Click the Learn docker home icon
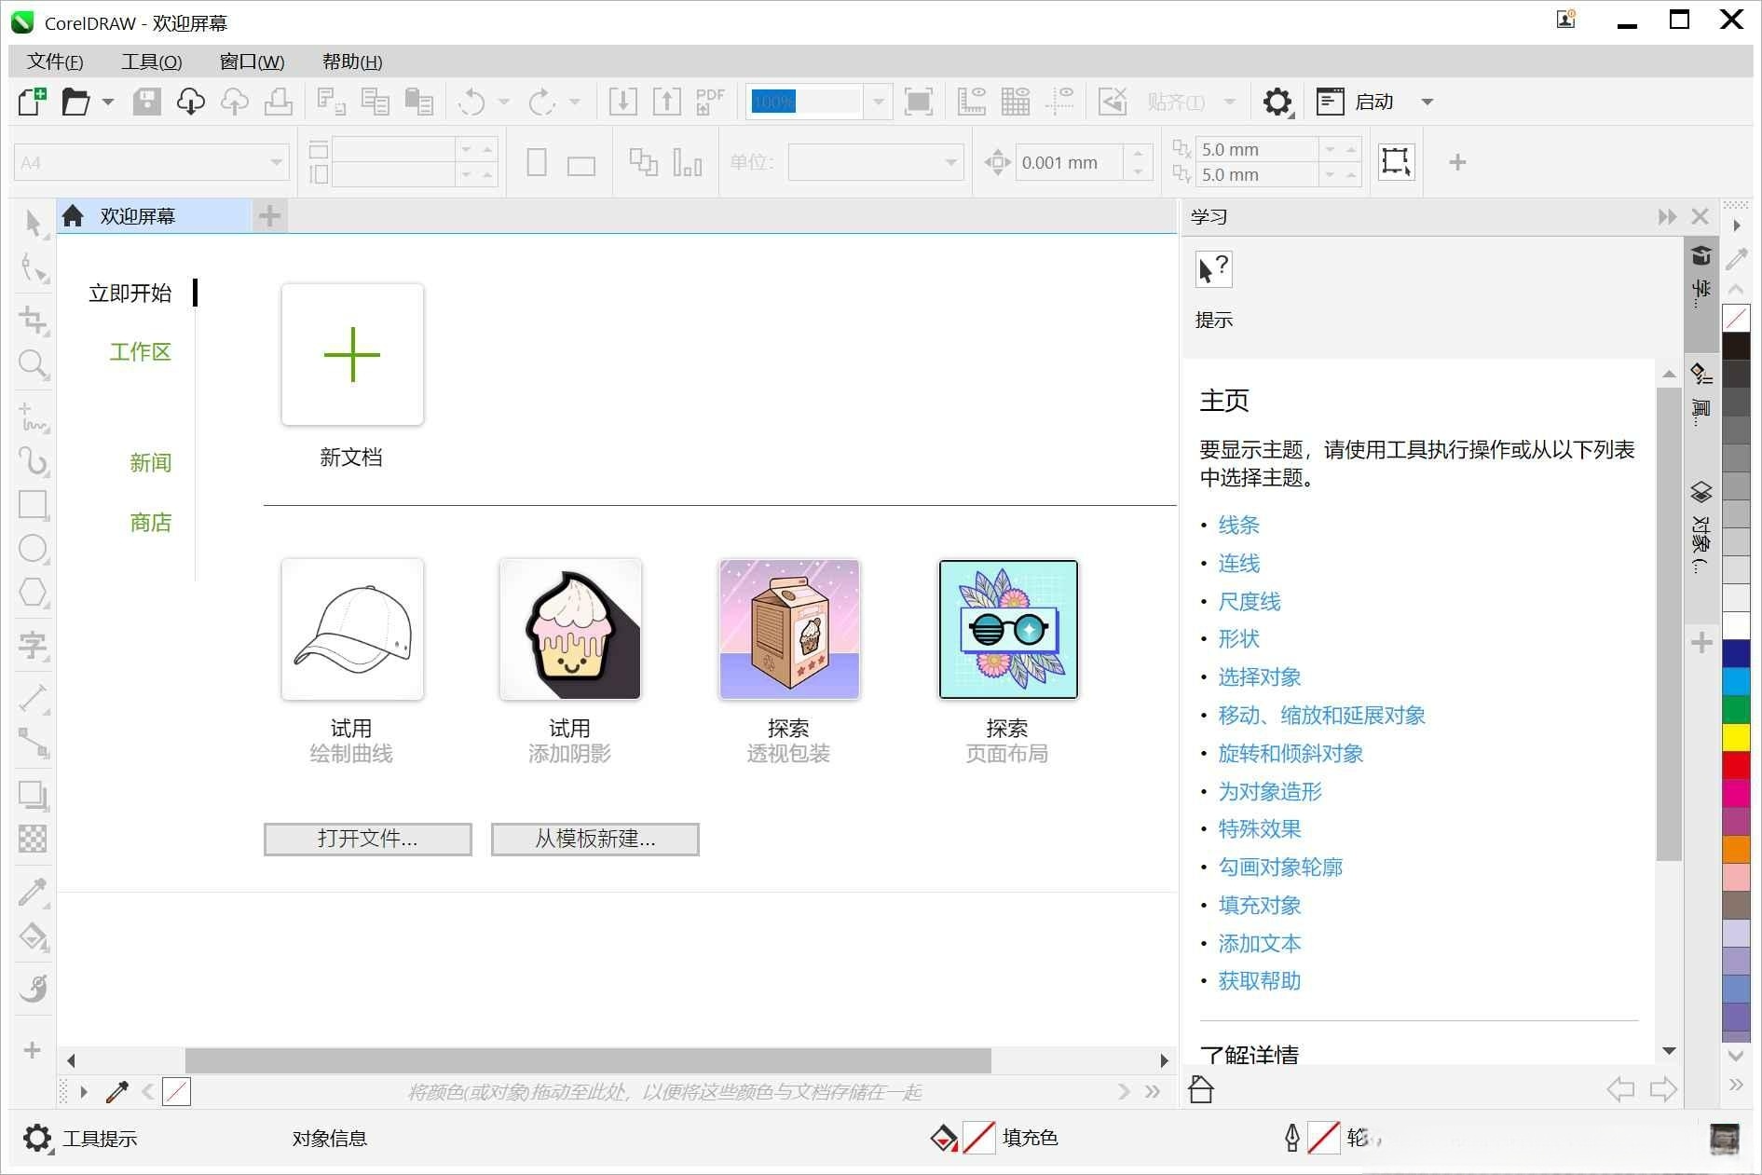The width and height of the screenshot is (1762, 1175). [x=1201, y=1089]
